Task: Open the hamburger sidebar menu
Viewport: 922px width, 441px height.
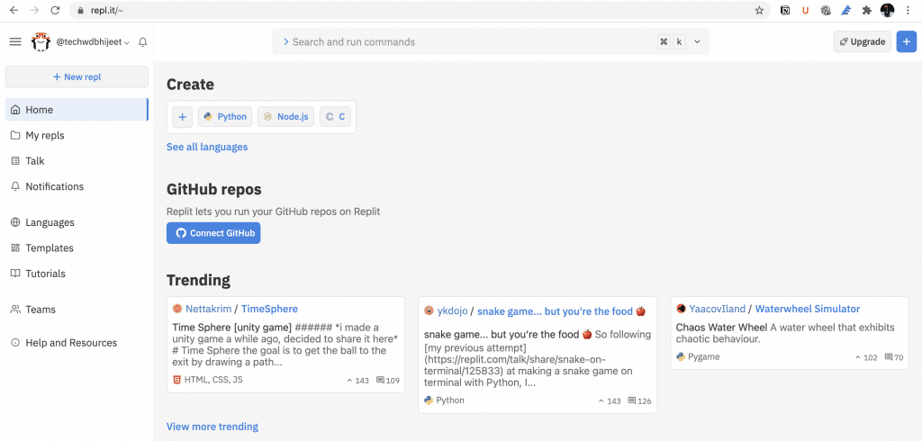Action: click(x=15, y=41)
